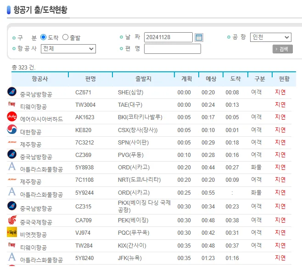Open the 항공사 airline dropdown showing 전체
This screenshot has height=272, width=302.
[x=68, y=49]
